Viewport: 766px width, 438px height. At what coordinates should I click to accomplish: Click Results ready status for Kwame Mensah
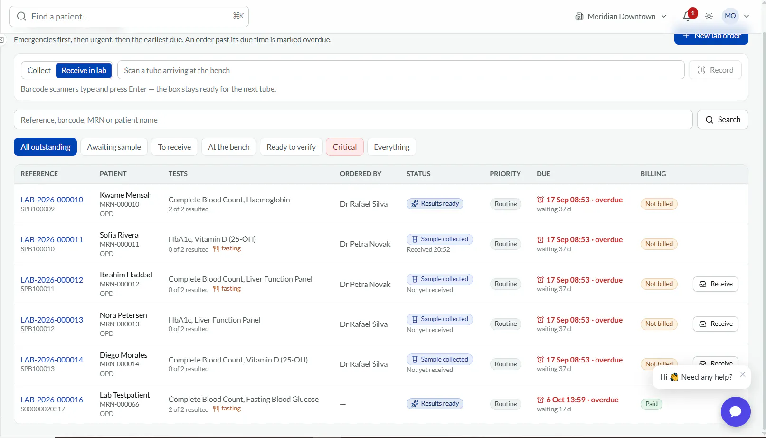point(435,204)
